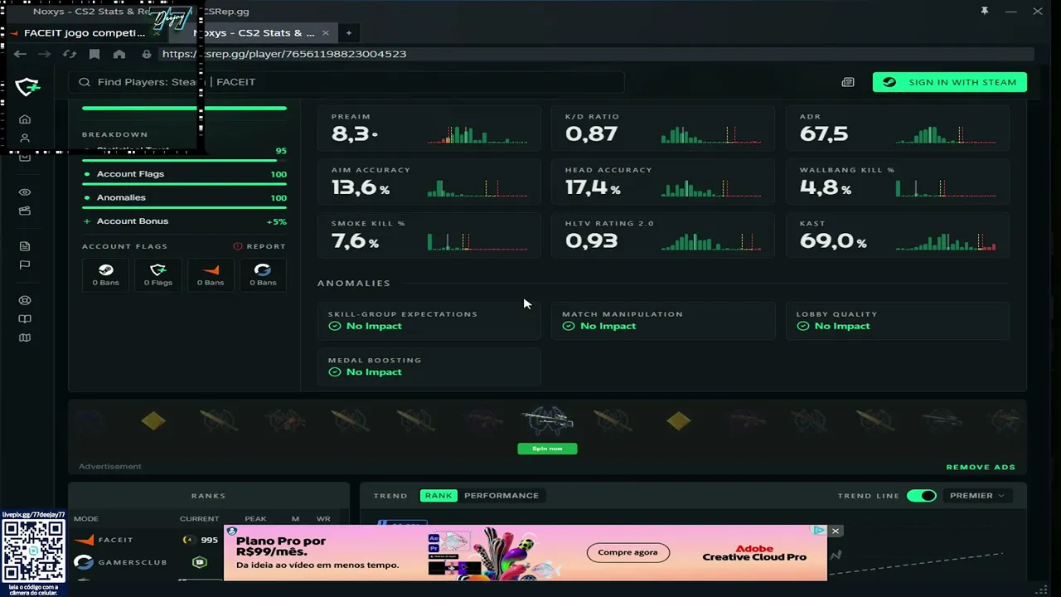Click the Account Flags progress bar
The image size is (1061, 597).
184,184
